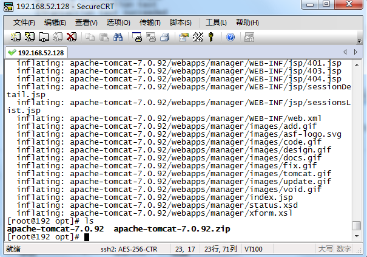Viewport: 367px width, 257px height.
Task: Click the Connect in Tab icon
Action: (44, 37)
